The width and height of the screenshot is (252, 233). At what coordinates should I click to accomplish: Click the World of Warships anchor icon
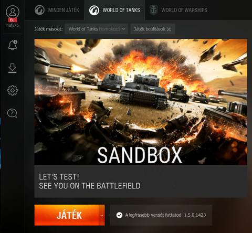(x=153, y=10)
